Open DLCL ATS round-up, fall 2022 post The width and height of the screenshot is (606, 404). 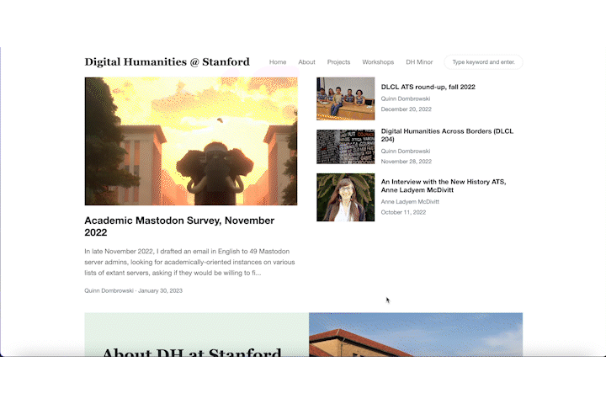tap(428, 87)
